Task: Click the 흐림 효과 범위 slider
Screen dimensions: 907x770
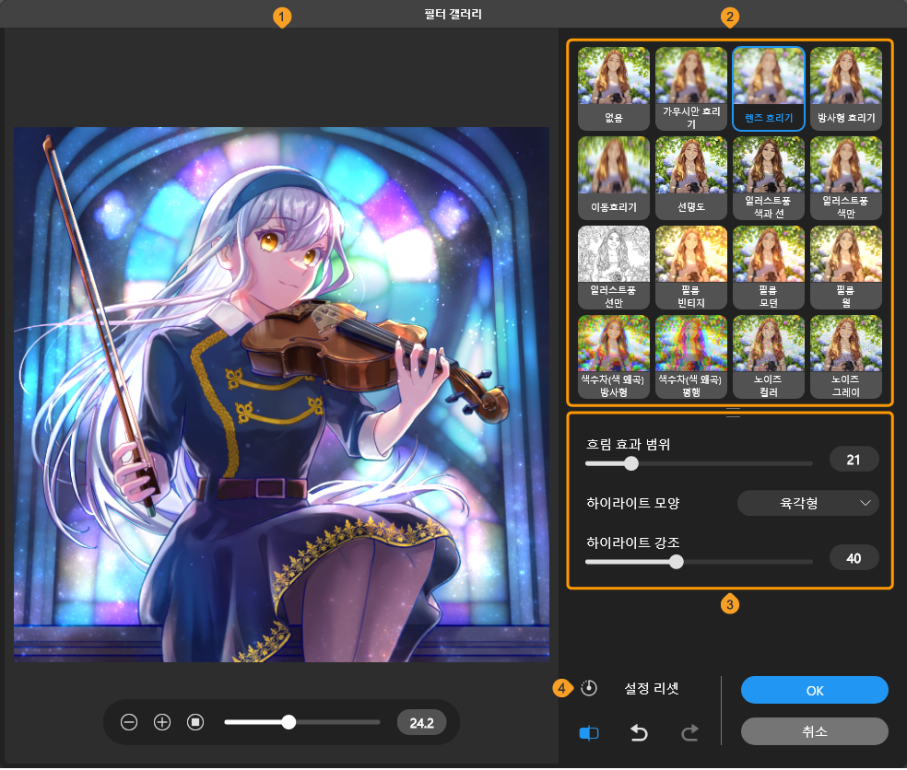Action: 699,463
